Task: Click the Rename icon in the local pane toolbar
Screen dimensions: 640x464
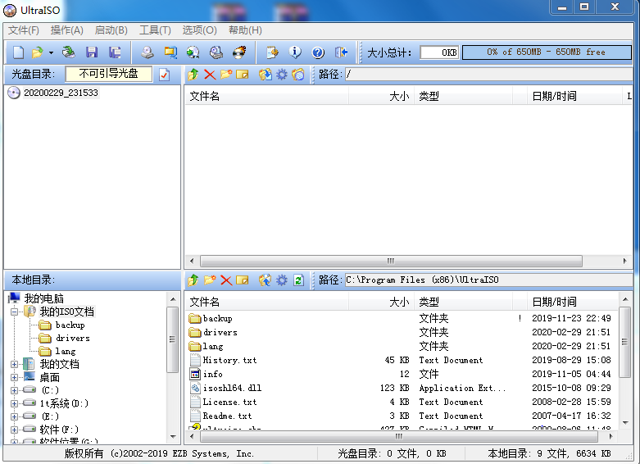Action: pyautogui.click(x=243, y=280)
